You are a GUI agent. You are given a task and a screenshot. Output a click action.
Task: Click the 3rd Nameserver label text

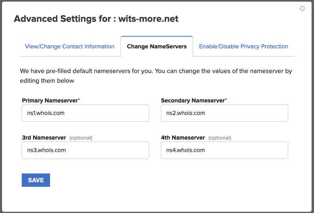44,138
